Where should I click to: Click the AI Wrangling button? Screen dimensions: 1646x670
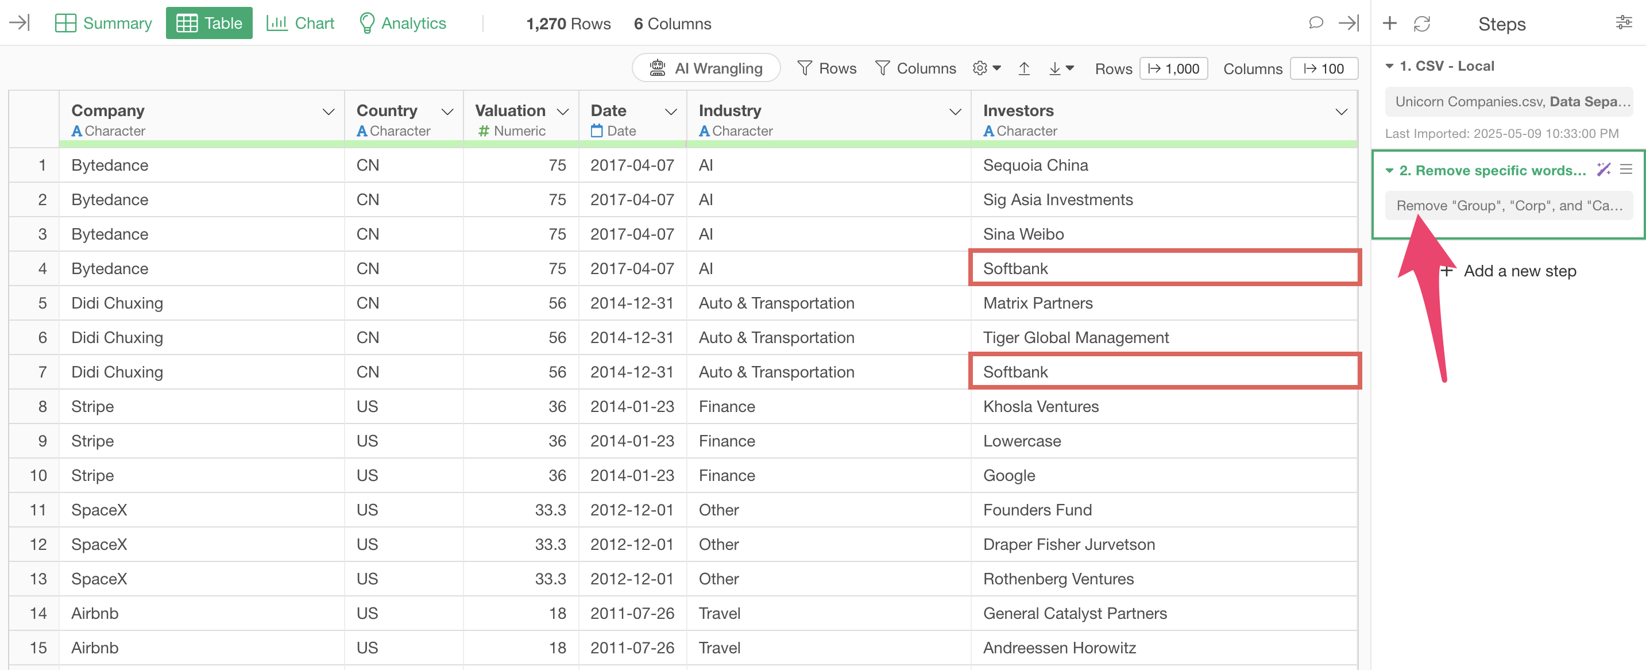pyautogui.click(x=706, y=68)
